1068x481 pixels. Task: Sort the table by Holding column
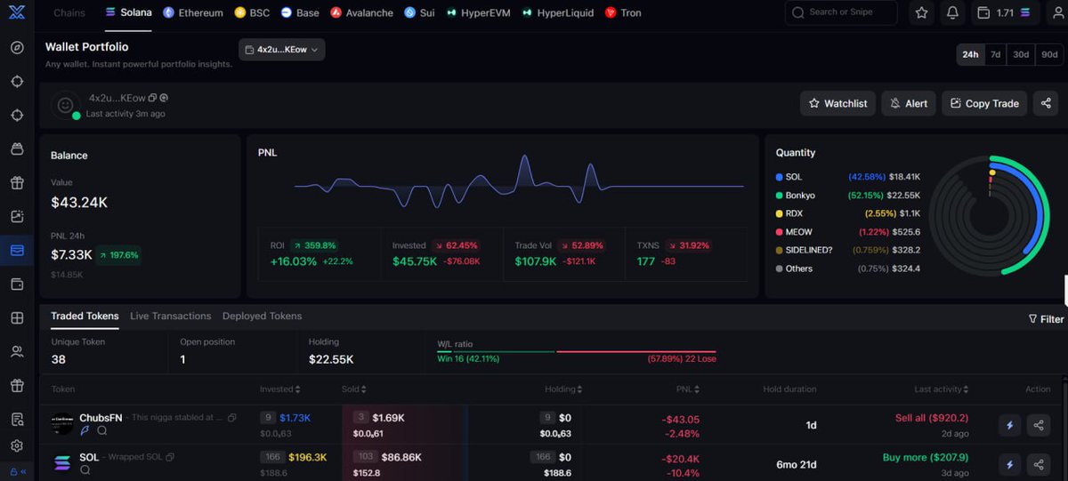pyautogui.click(x=564, y=389)
